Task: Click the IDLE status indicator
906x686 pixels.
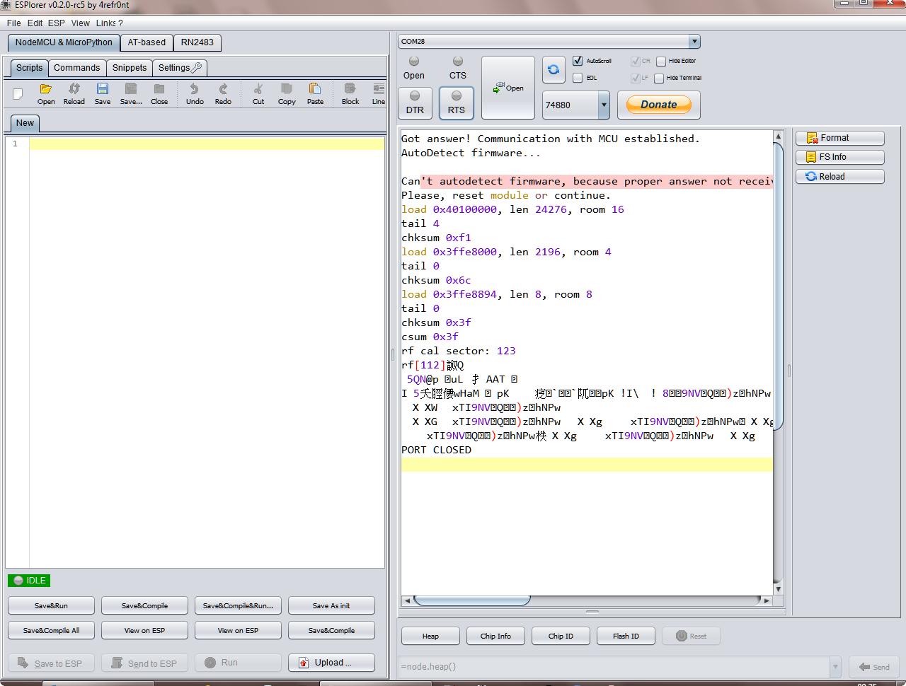Action: pyautogui.click(x=29, y=581)
